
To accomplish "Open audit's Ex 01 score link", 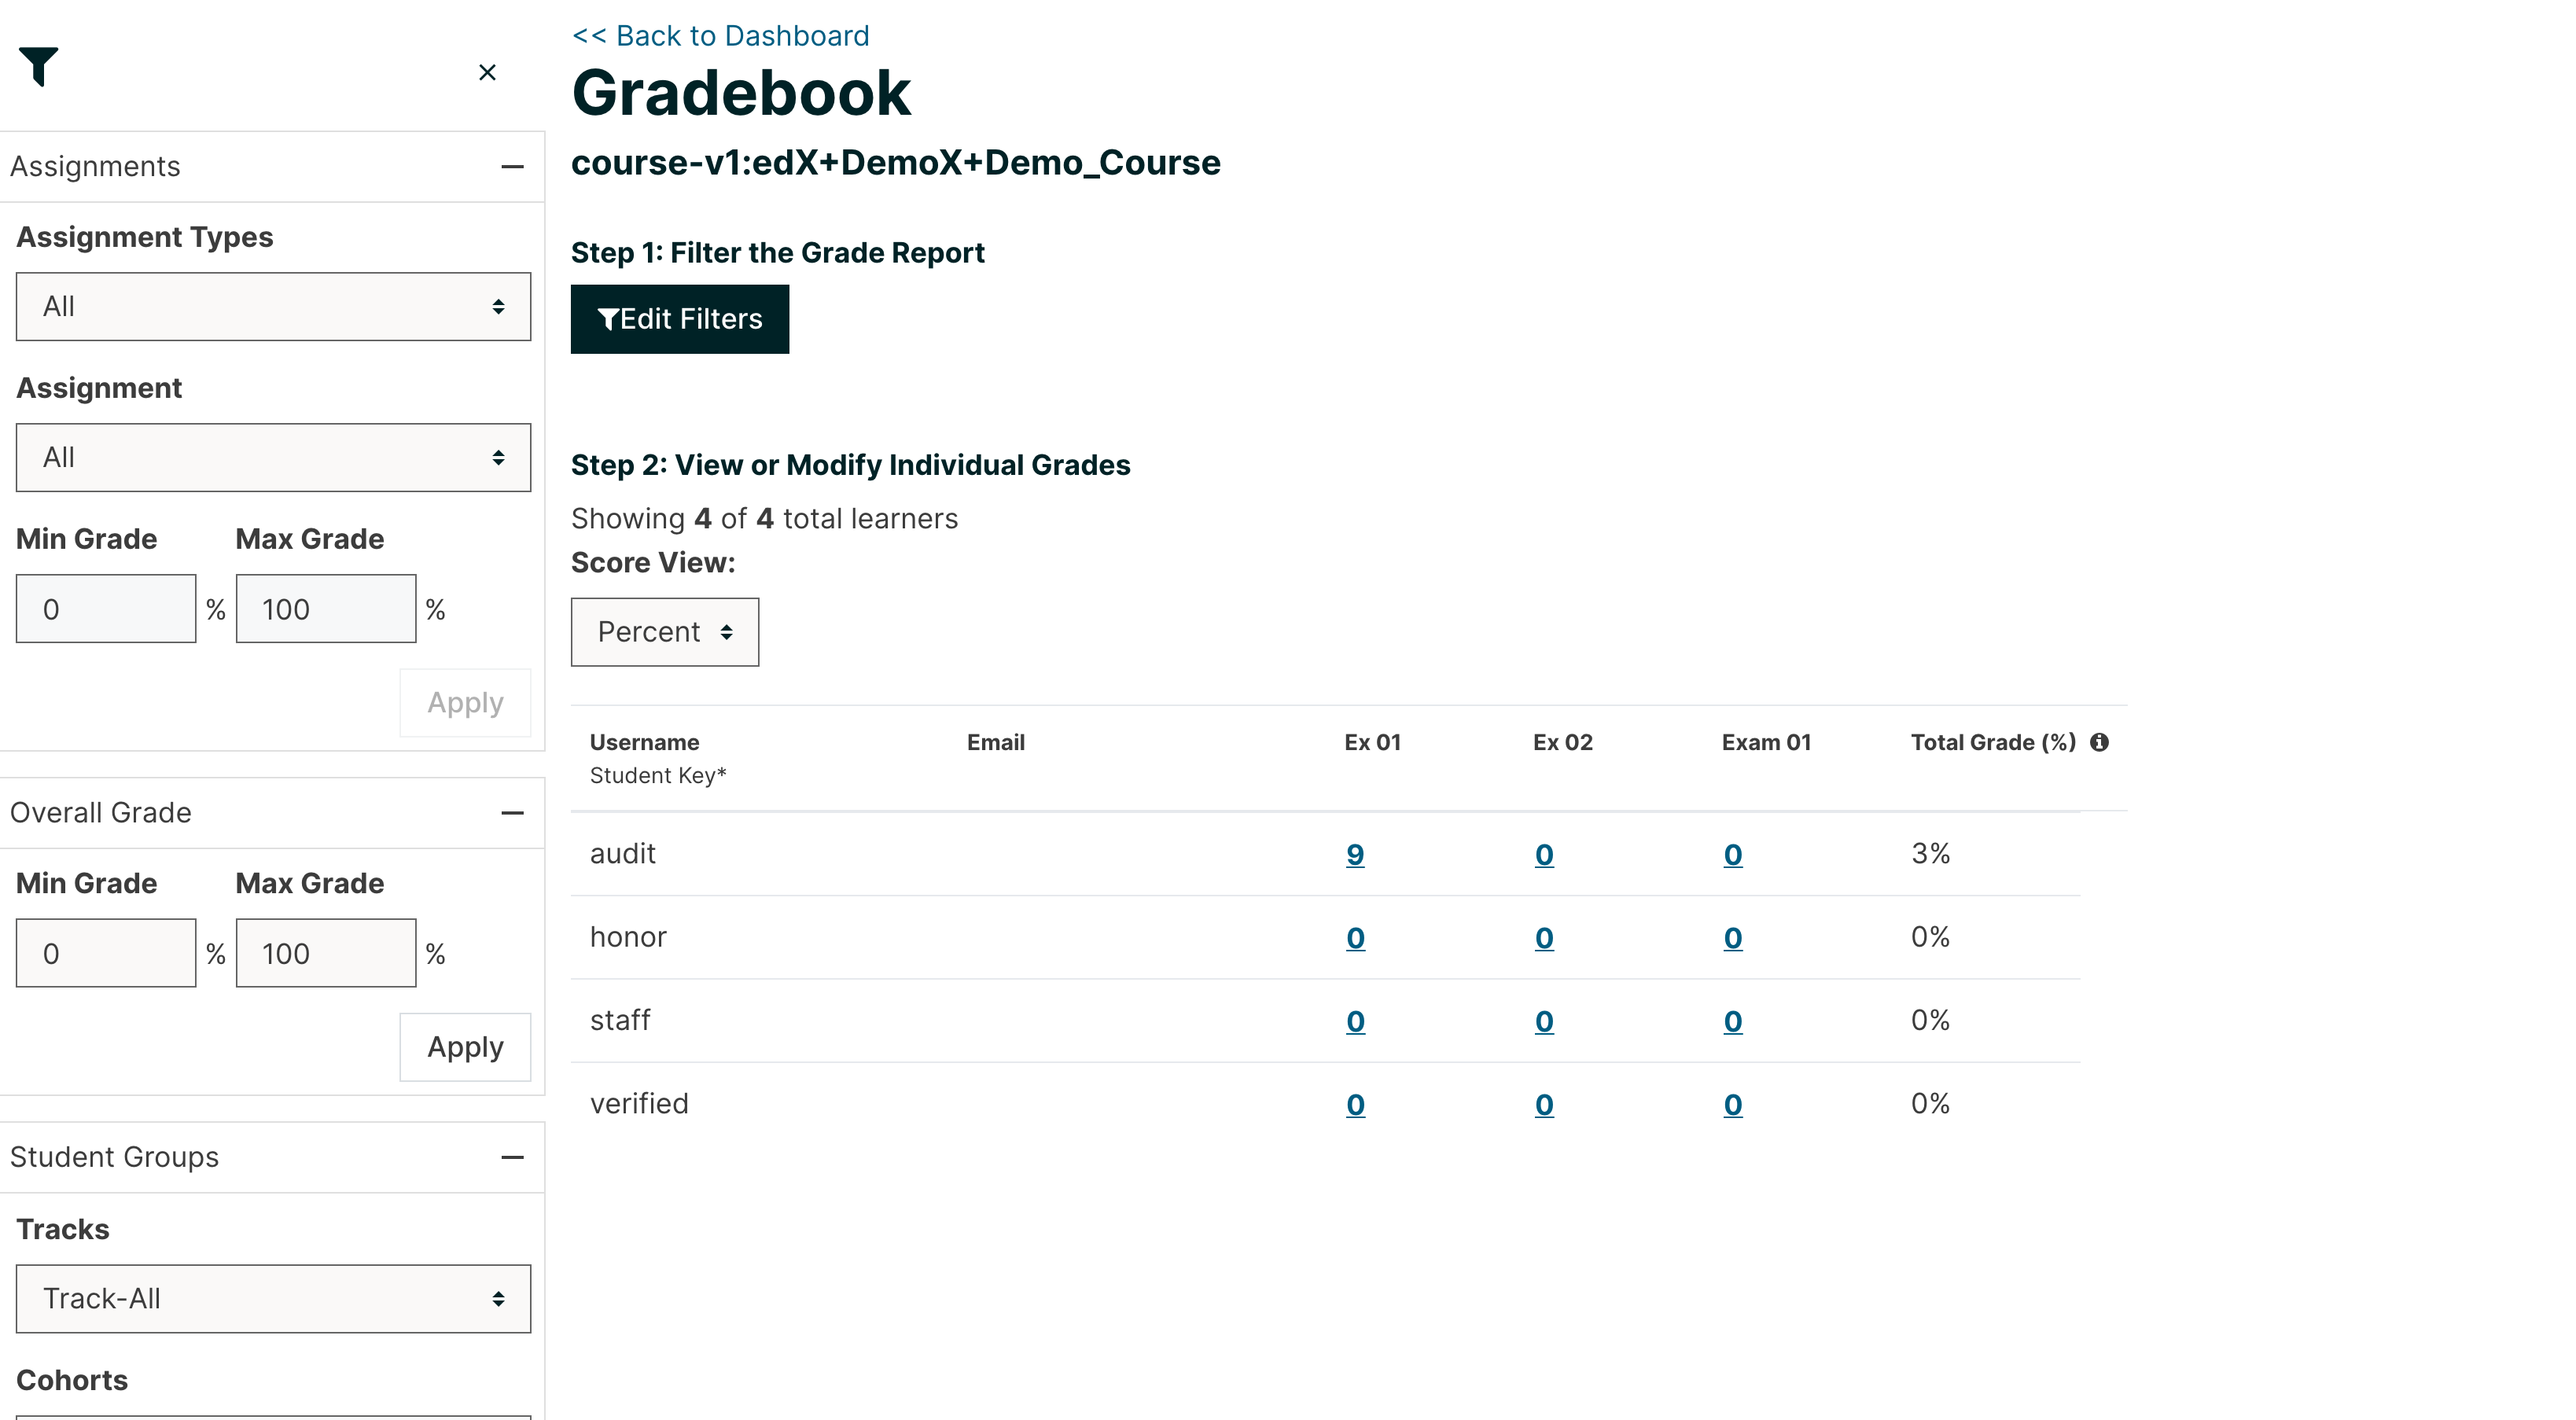I will (1356, 854).
